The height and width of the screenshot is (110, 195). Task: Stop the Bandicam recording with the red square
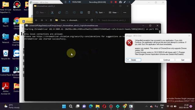[116, 2]
